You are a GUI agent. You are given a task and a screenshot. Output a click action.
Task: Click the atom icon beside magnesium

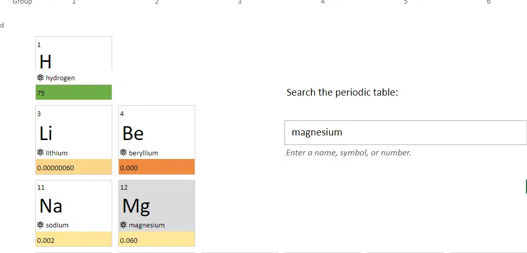point(123,225)
